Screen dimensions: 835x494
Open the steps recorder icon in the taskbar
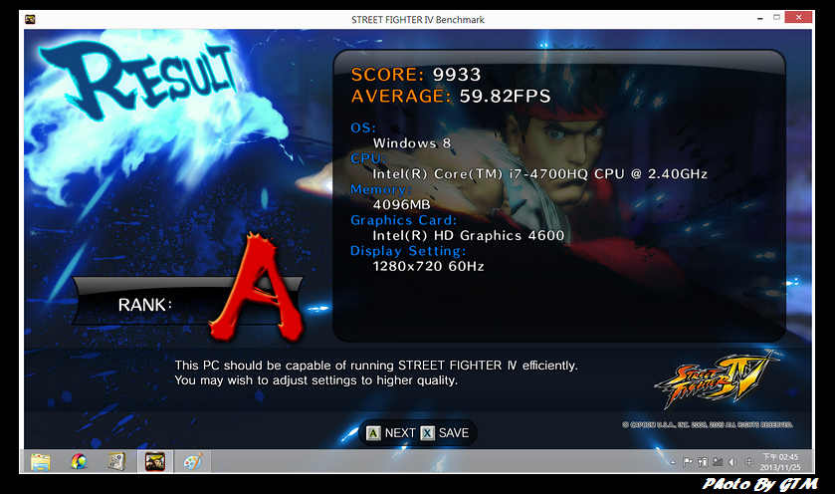tap(116, 461)
